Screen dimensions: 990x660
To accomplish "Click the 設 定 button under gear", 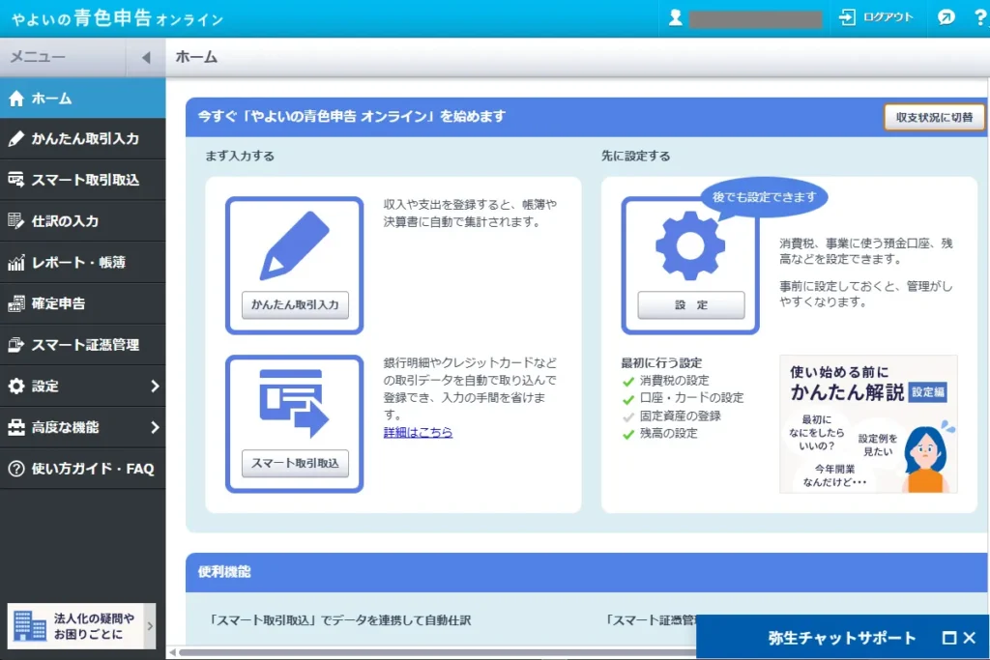I will [690, 304].
